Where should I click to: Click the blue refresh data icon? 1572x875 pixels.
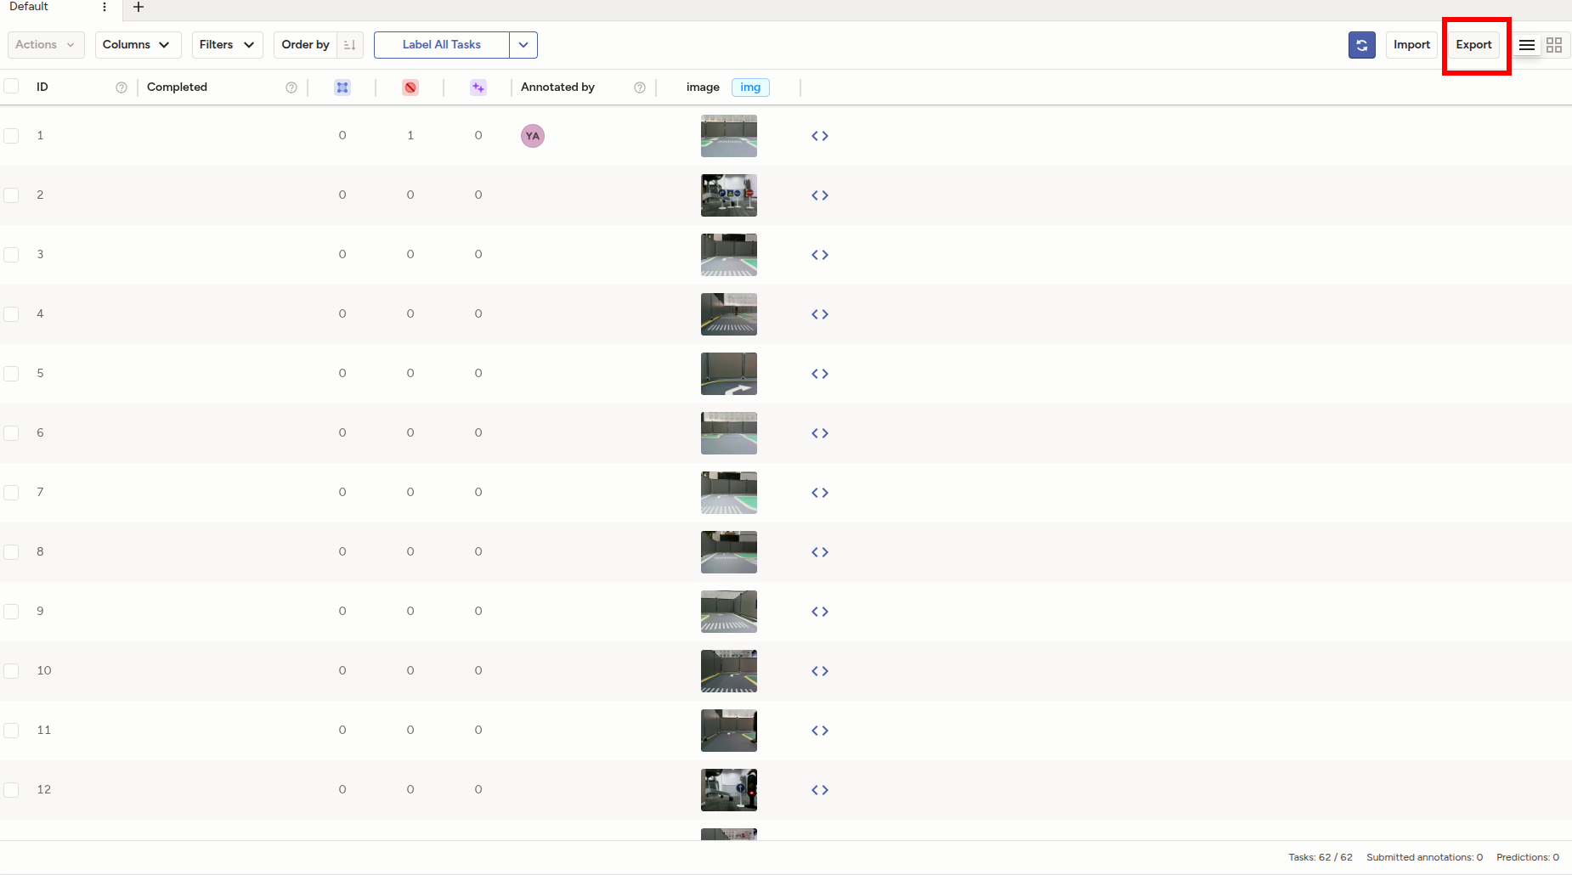click(x=1361, y=45)
